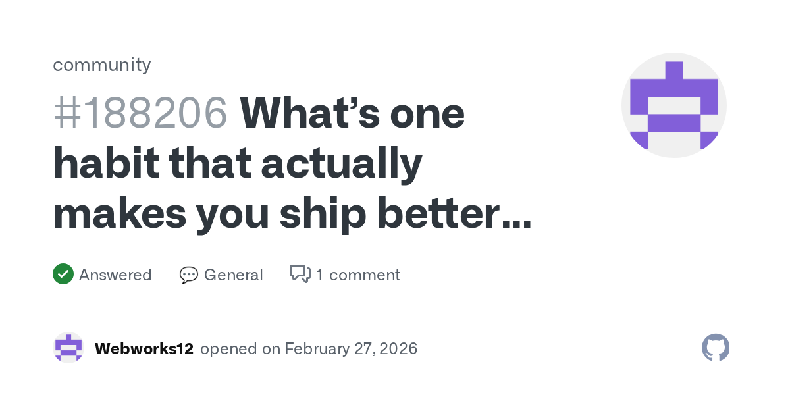Click the 'What's one' title line
Screen dimensions: 790x395
pyautogui.click(x=352, y=113)
